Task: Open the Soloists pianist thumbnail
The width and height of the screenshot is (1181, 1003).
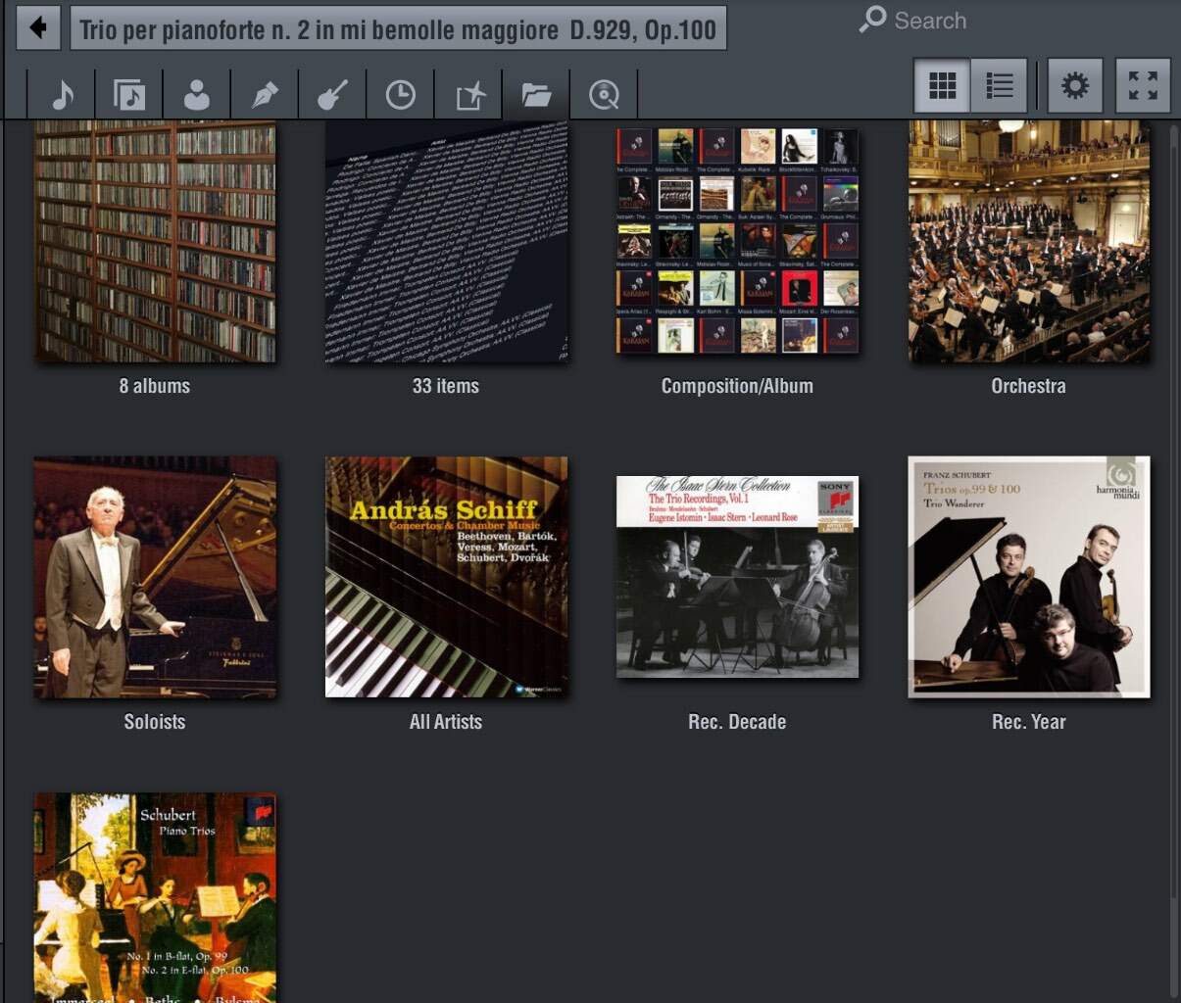Action: [155, 577]
